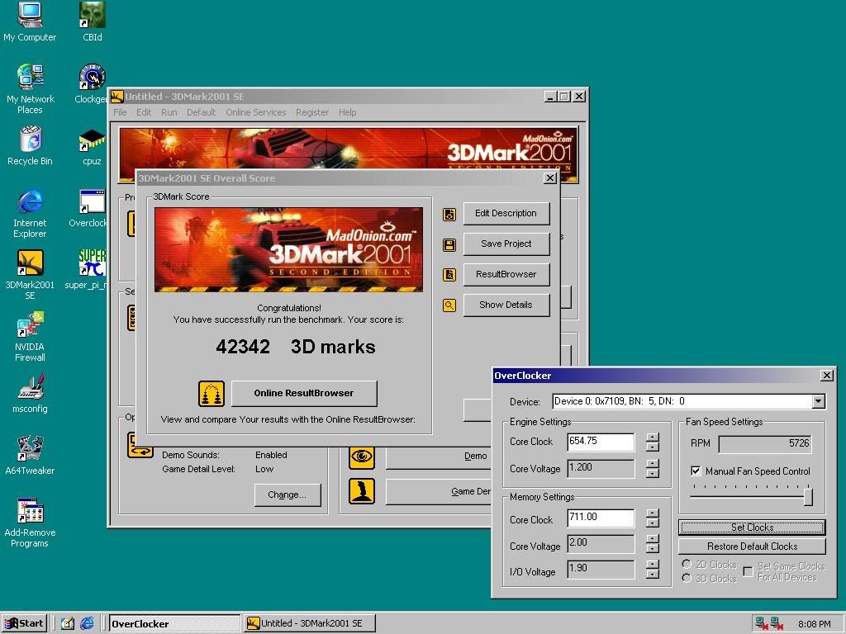Decrease the Memory Core Clock value

coord(653,523)
